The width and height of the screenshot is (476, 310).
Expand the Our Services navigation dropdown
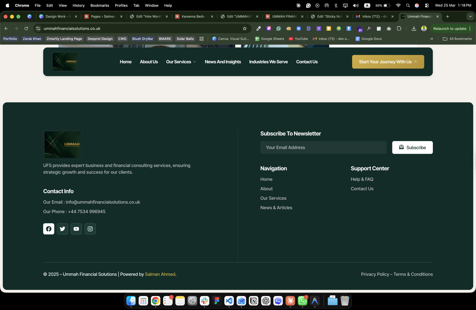click(x=181, y=62)
